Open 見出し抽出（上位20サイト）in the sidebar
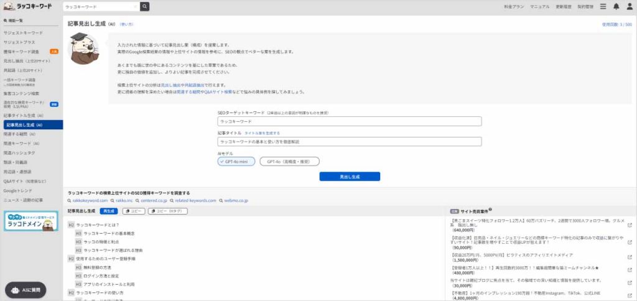Image resolution: width=637 pixels, height=301 pixels. (x=27, y=61)
